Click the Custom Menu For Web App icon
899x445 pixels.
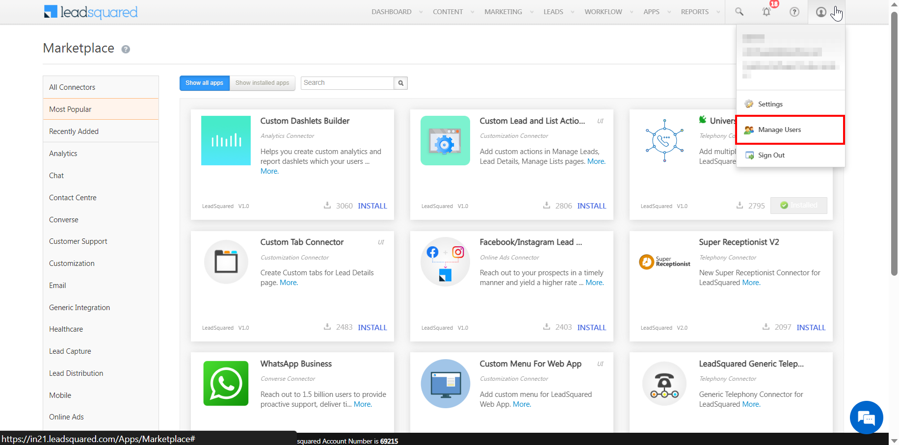[x=446, y=384]
